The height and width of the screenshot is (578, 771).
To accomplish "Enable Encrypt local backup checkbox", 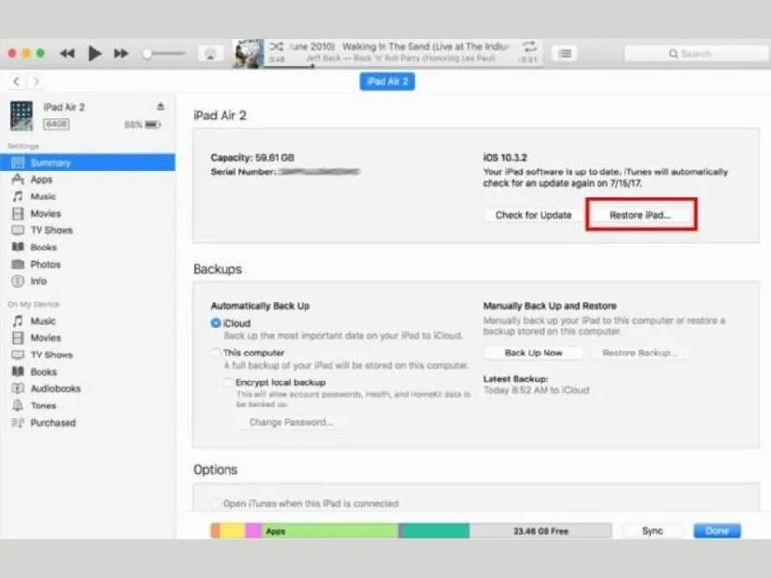I will (x=228, y=382).
